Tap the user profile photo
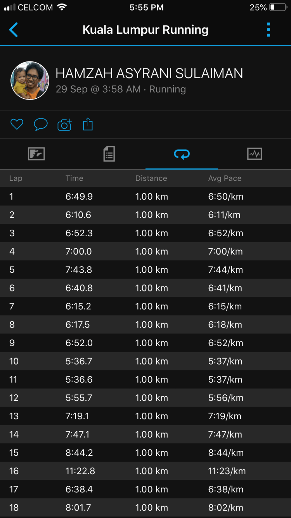The image size is (291, 518). coord(30,80)
